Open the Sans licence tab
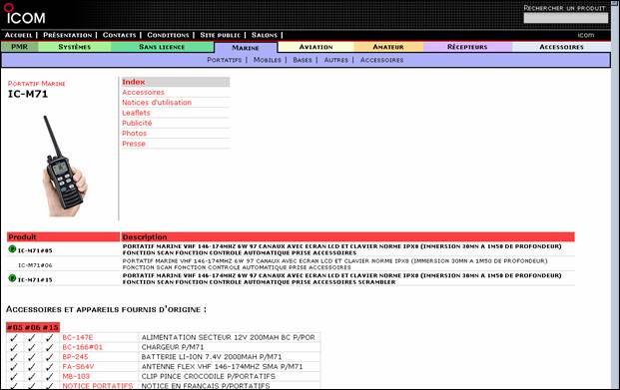This screenshot has height=390, width=620. pyautogui.click(x=162, y=47)
